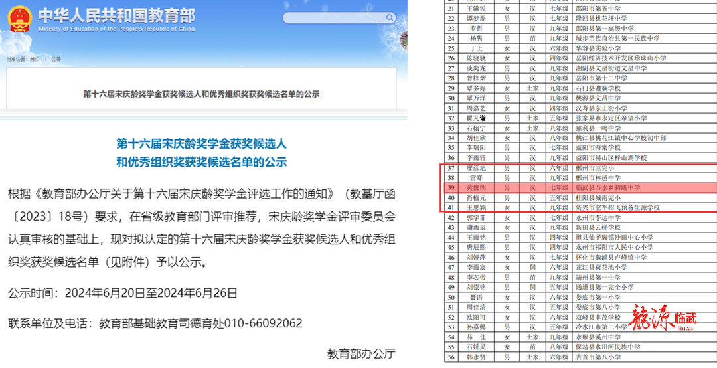The width and height of the screenshot is (717, 368).
Task: Click school cell 汉寿县东正街小学
Action: coord(601,108)
